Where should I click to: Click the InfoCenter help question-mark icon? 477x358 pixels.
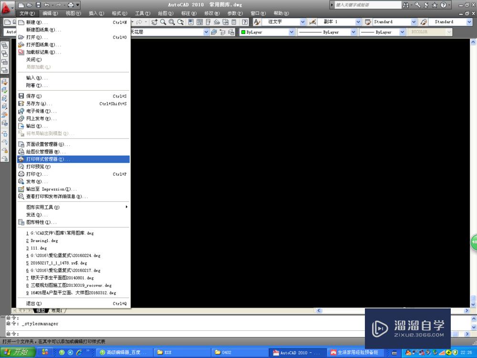(x=444, y=5)
